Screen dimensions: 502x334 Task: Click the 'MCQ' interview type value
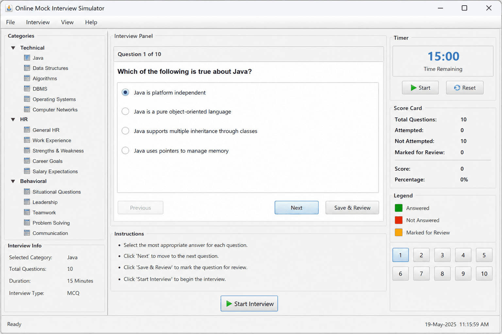tap(73, 293)
